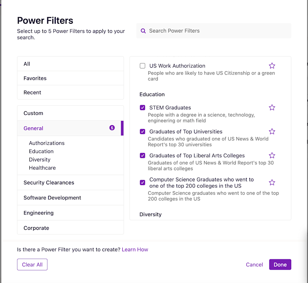308x283 pixels.
Task: Favorite Graduates of Top Universities star
Action: 272,132
